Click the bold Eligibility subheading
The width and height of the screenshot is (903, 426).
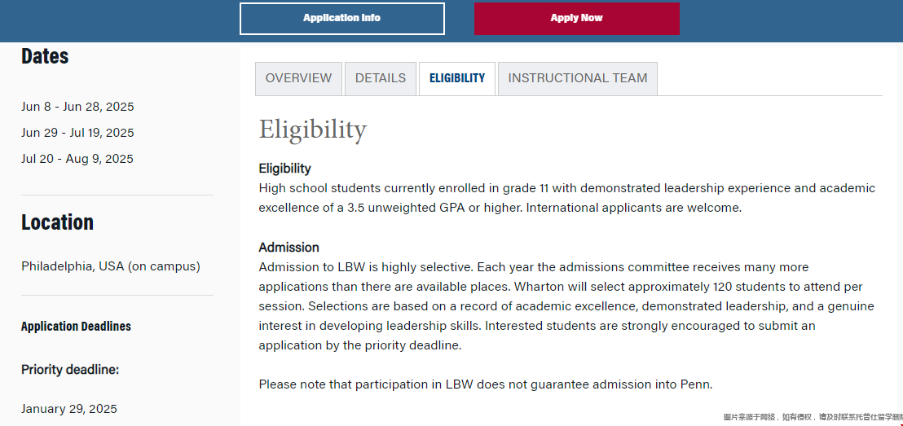coord(284,169)
